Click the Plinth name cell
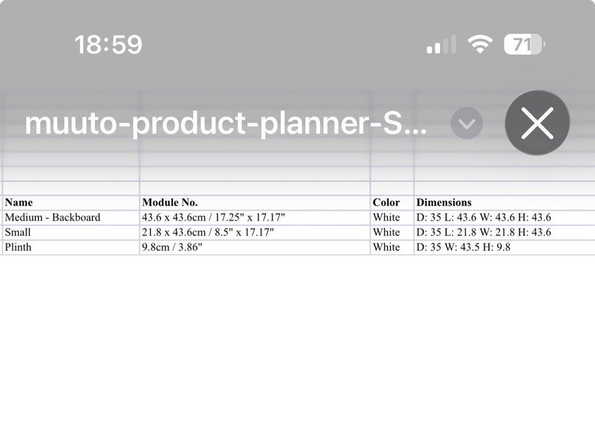Screen dimensions: 595x429 tap(18, 247)
